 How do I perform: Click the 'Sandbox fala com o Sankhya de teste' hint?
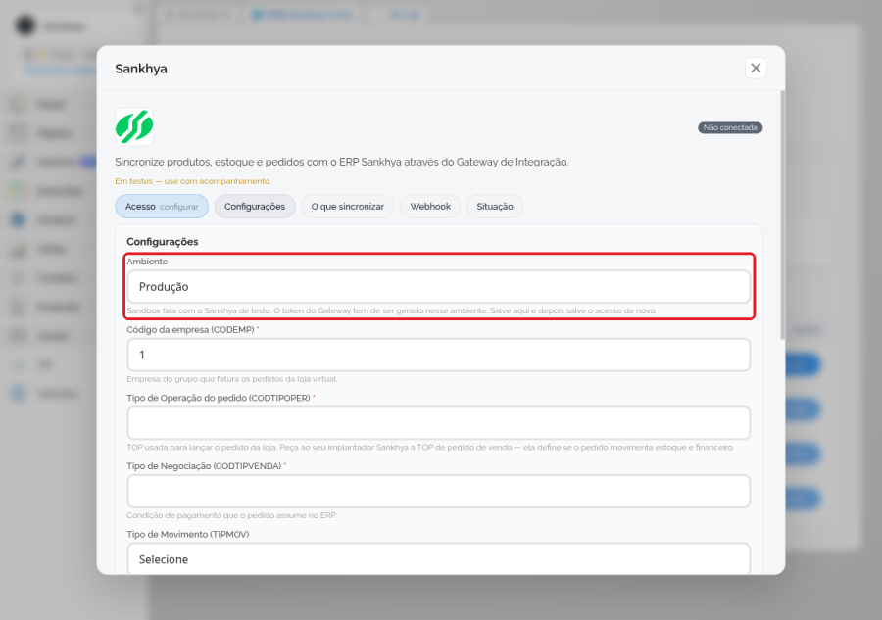[391, 310]
